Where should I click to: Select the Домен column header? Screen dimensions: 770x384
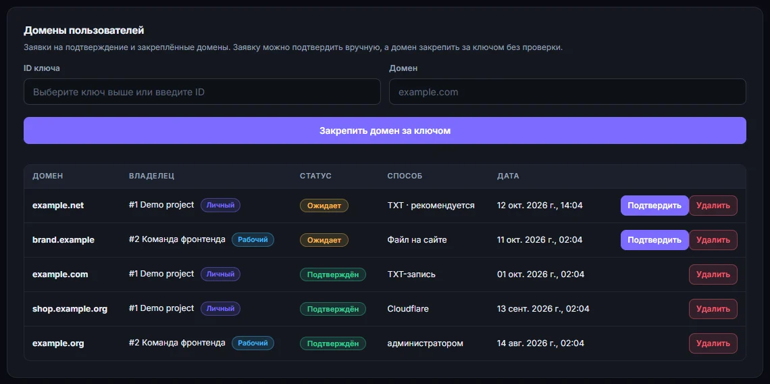[x=48, y=176]
